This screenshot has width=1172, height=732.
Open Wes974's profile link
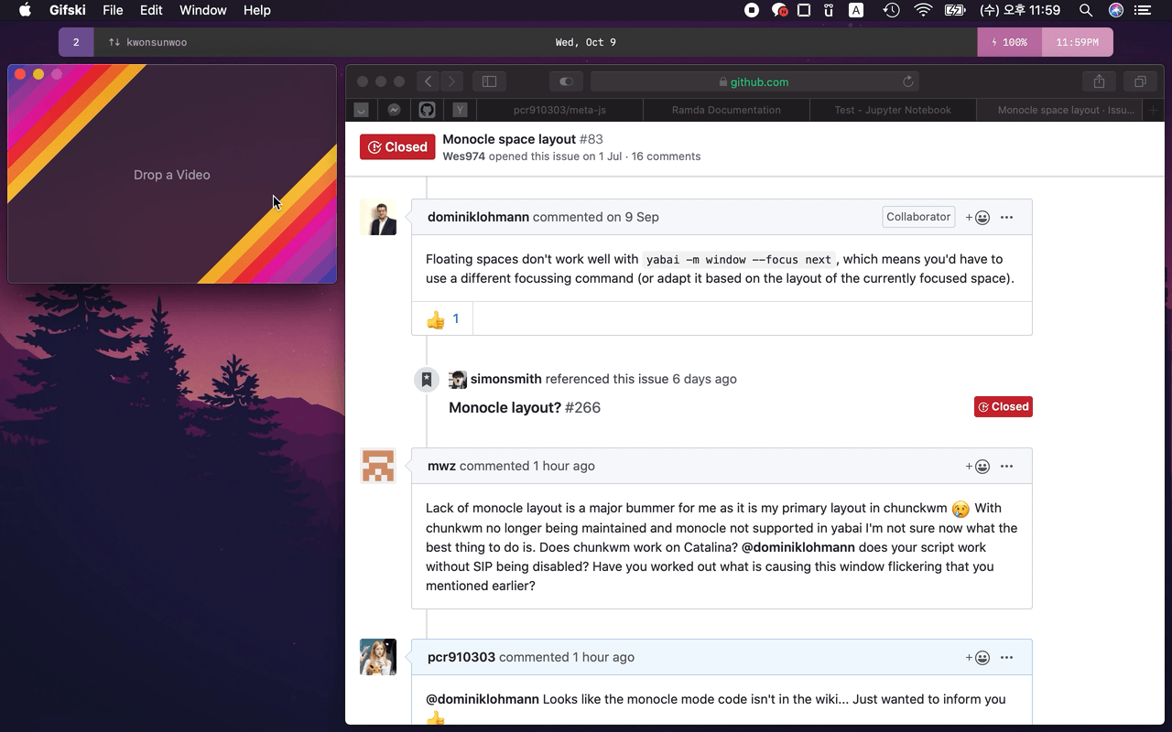(x=463, y=156)
